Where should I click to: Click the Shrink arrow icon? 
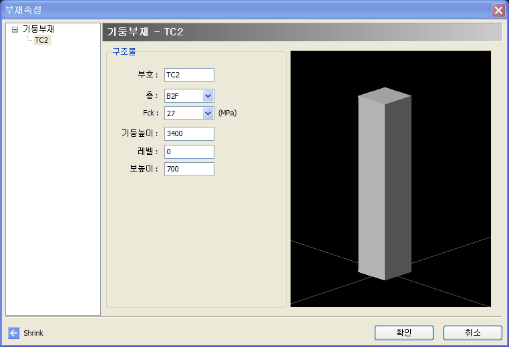point(13,333)
